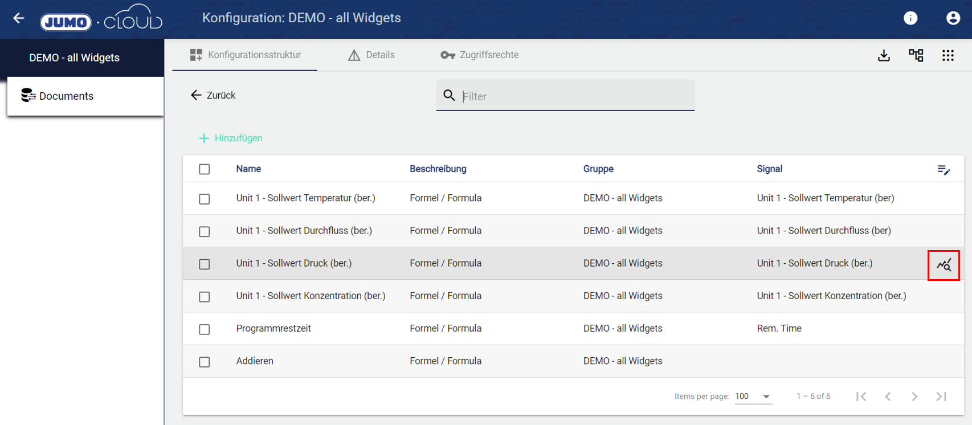This screenshot has height=425, width=972.
Task: Open the structure tree view icon
Action: click(916, 55)
